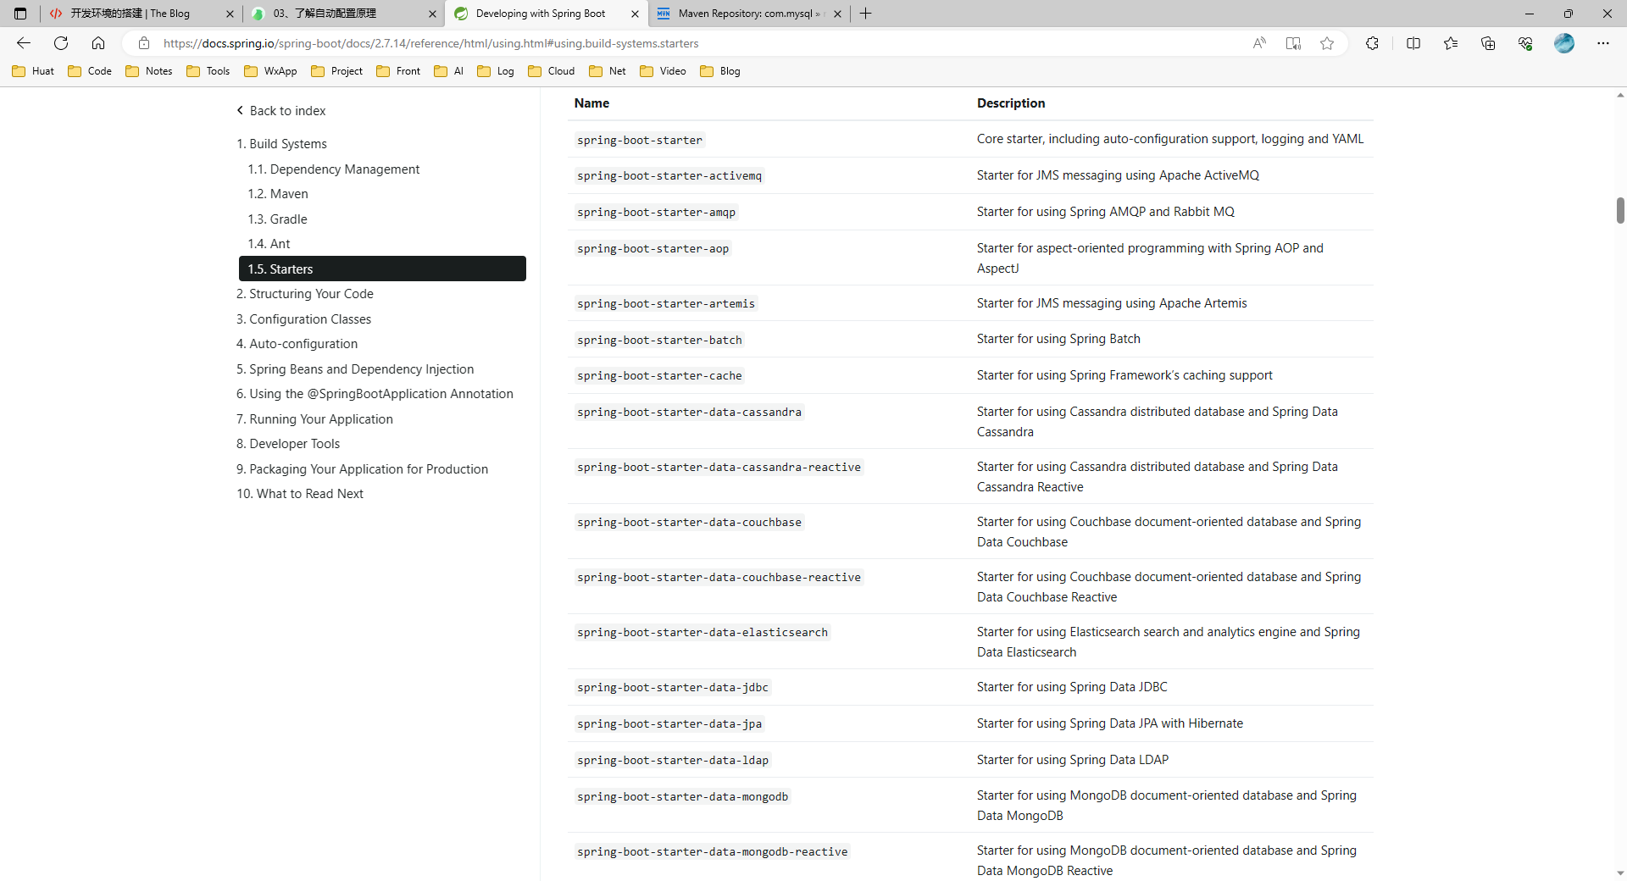Open browser Extensions puzzle icon

click(1372, 43)
